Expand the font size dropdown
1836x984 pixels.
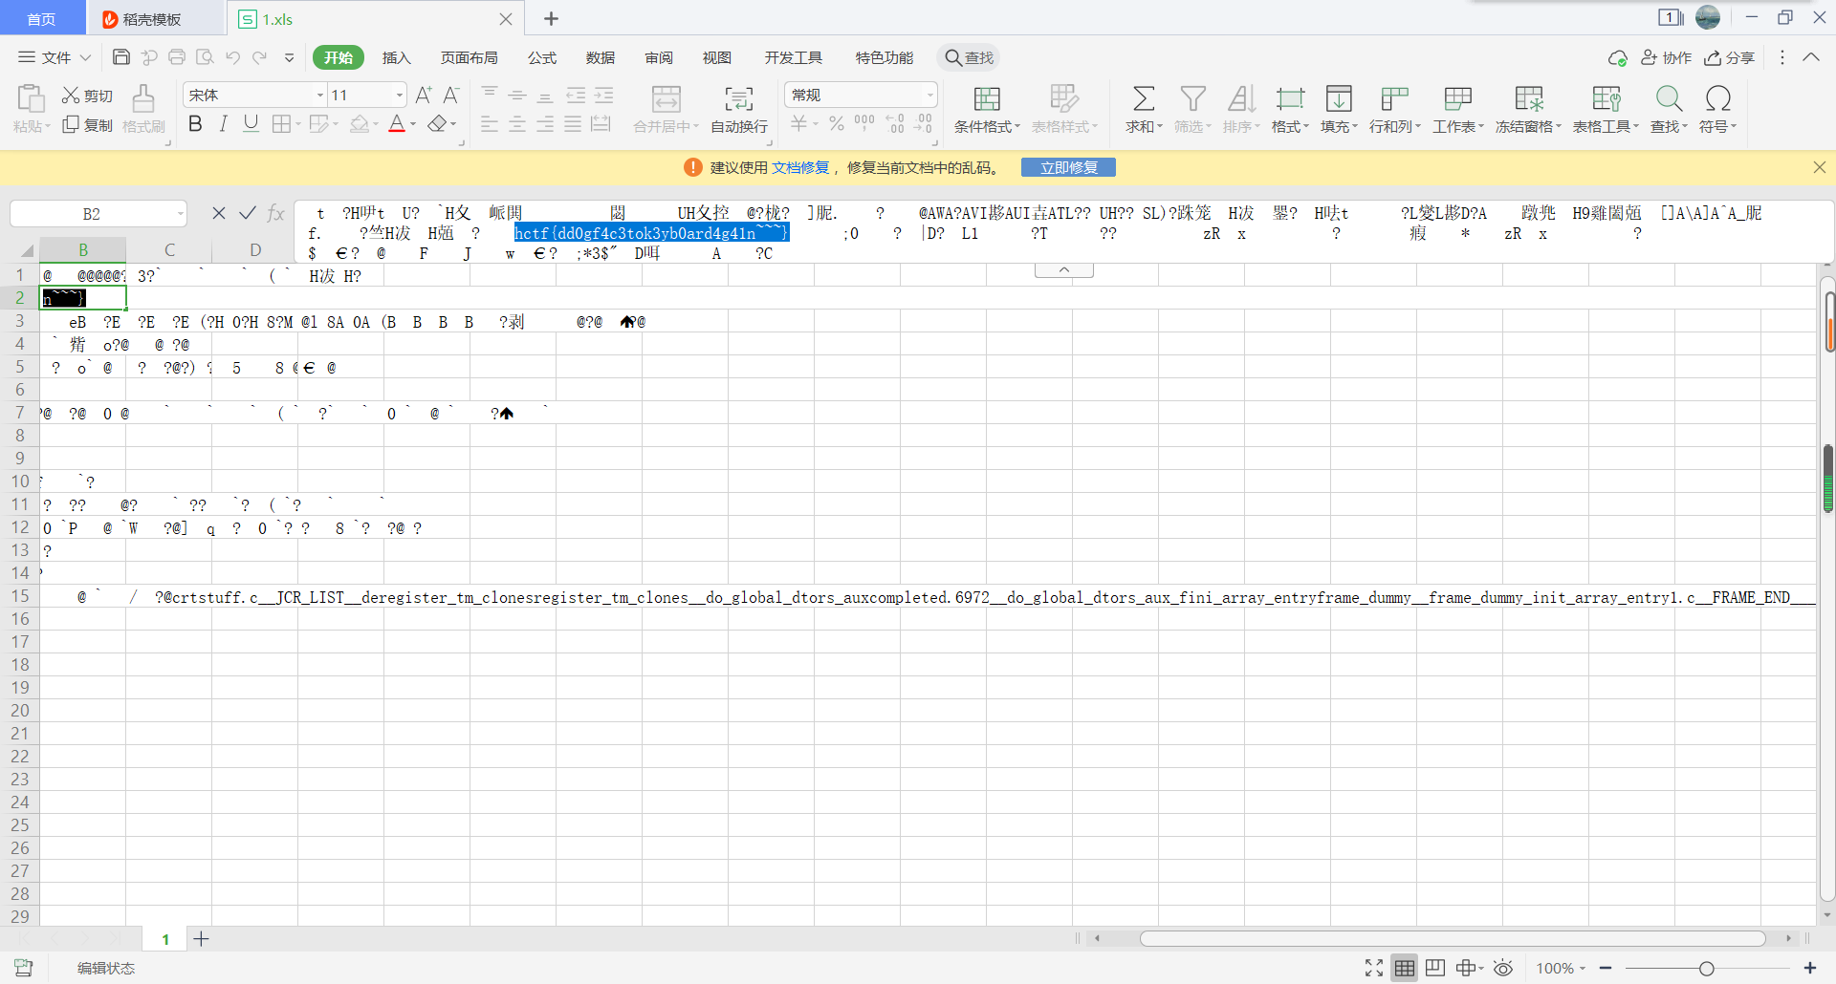click(400, 96)
